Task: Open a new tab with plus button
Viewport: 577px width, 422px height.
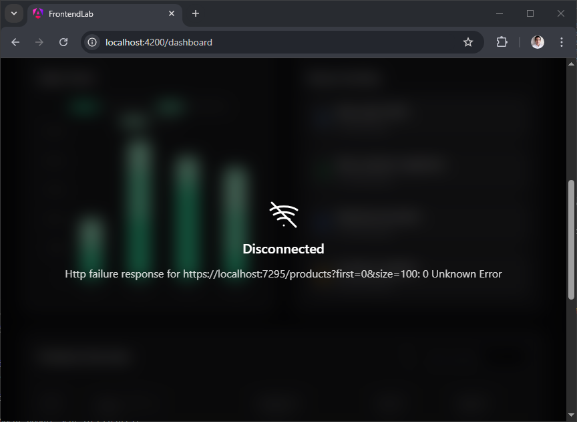Action: [x=196, y=13]
